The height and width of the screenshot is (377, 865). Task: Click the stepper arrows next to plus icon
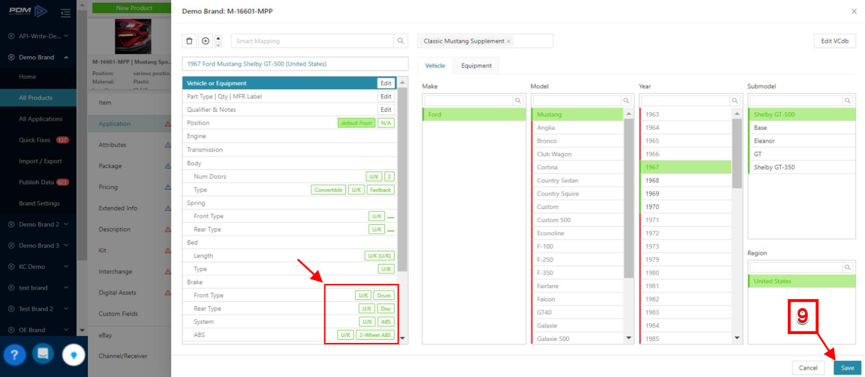click(219, 41)
